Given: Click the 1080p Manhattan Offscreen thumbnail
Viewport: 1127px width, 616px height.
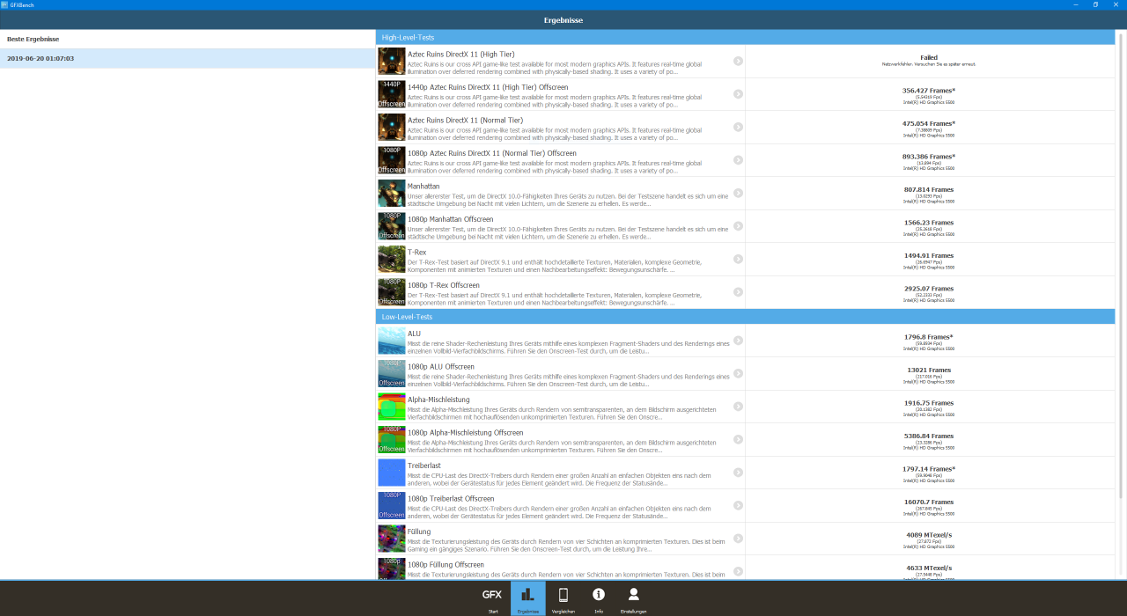Looking at the screenshot, I should pyautogui.click(x=392, y=226).
